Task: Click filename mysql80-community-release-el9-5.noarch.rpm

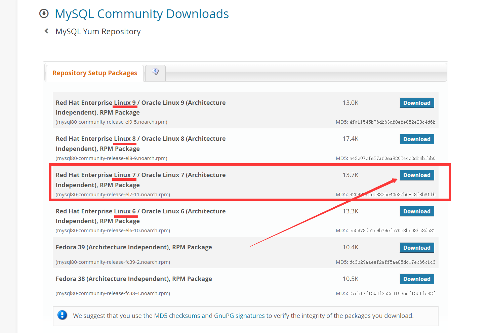Action: click(111, 122)
